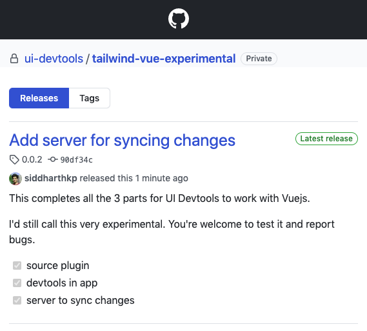Toggle the 'source plugin' checkbox
This screenshot has width=367, height=331.
click(17, 266)
